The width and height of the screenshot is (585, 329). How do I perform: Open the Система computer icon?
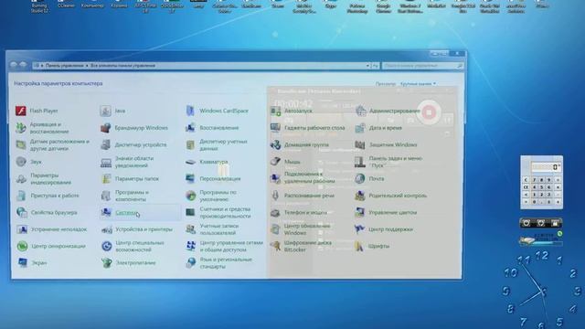point(106,212)
